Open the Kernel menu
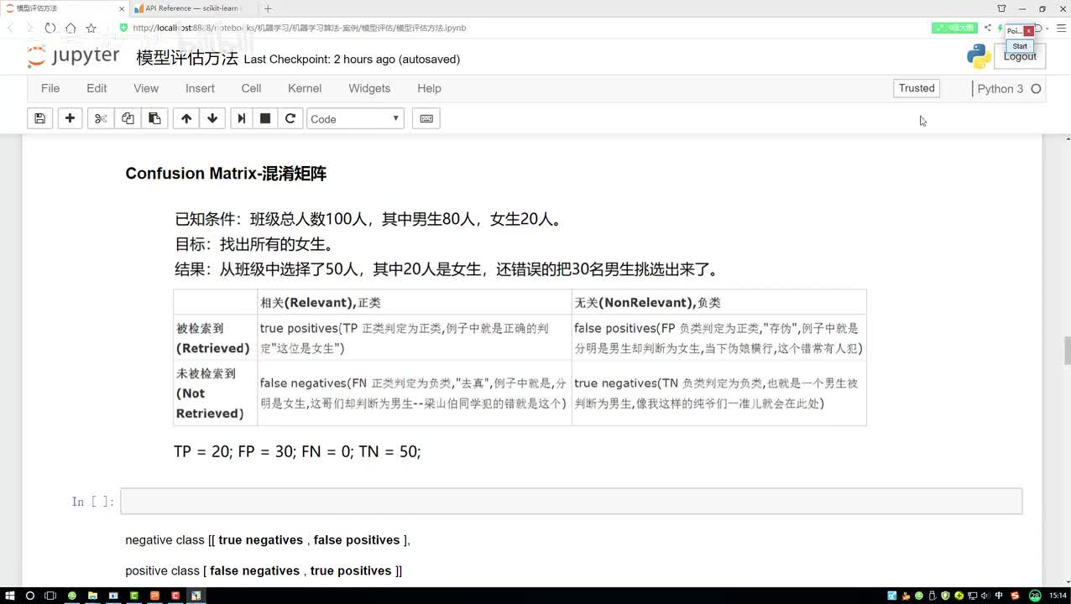The height and width of the screenshot is (604, 1071). [305, 88]
